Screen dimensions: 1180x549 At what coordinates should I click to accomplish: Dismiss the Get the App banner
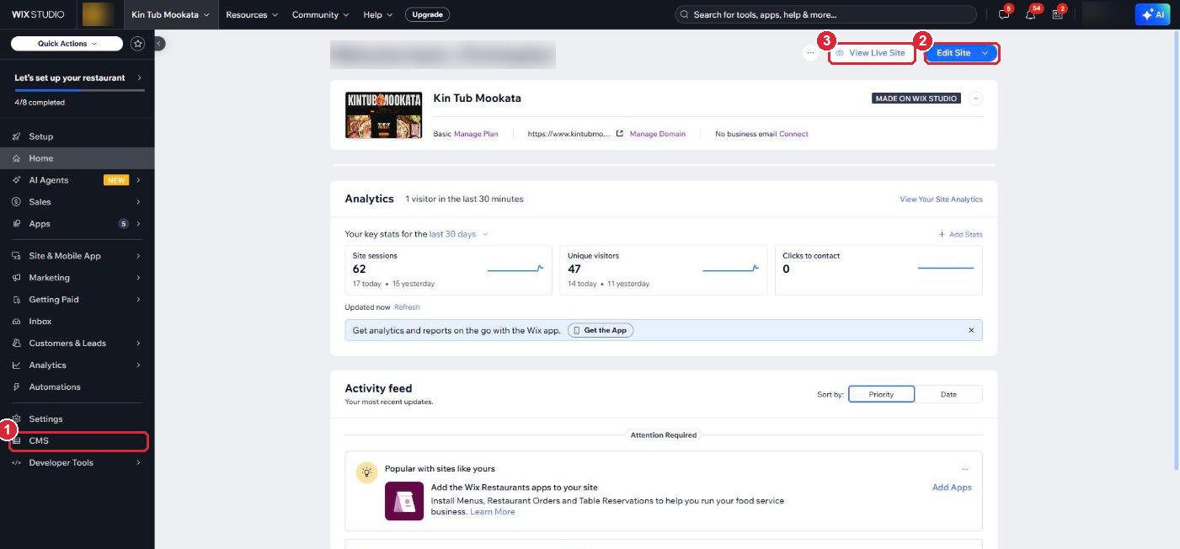[x=971, y=330]
